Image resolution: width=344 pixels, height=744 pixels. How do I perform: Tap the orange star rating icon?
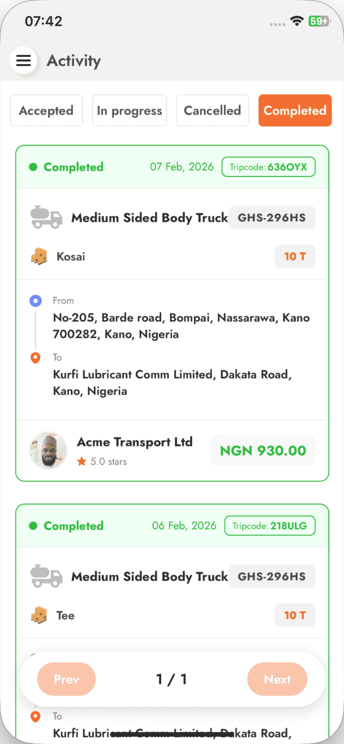82,461
